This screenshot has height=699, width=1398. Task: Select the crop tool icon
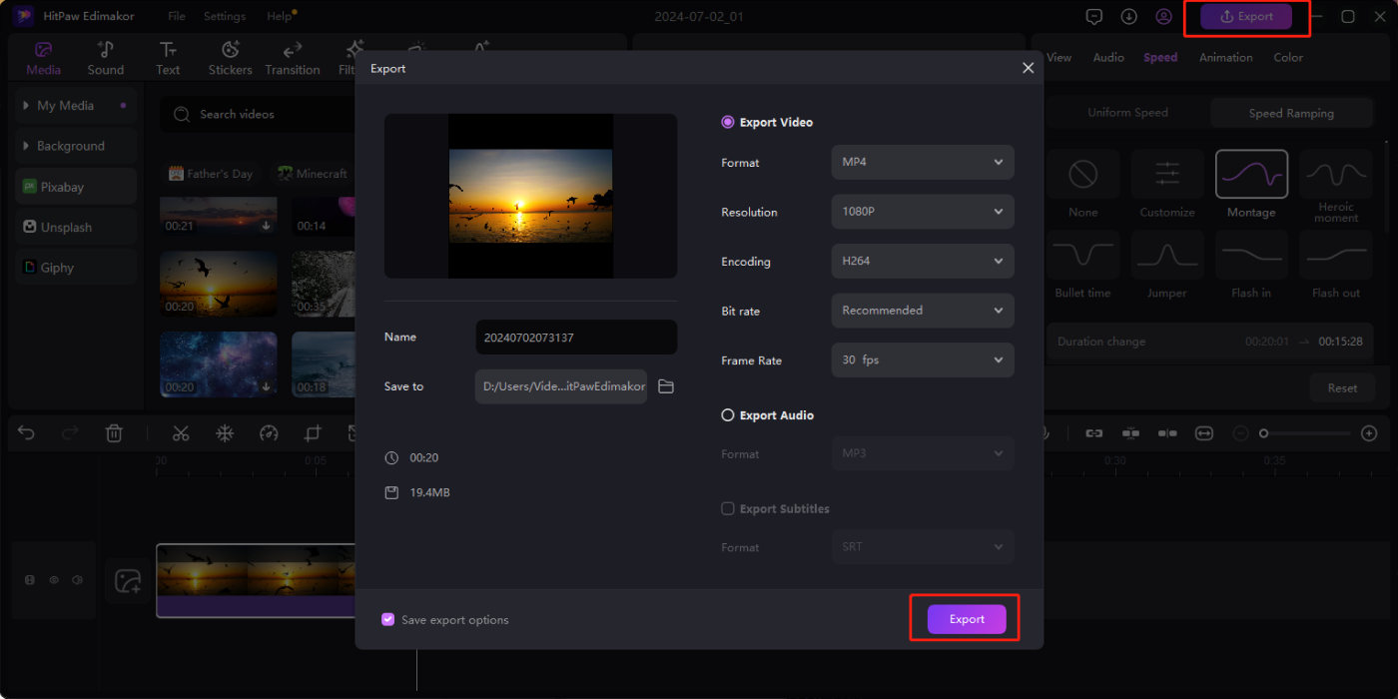click(x=314, y=433)
